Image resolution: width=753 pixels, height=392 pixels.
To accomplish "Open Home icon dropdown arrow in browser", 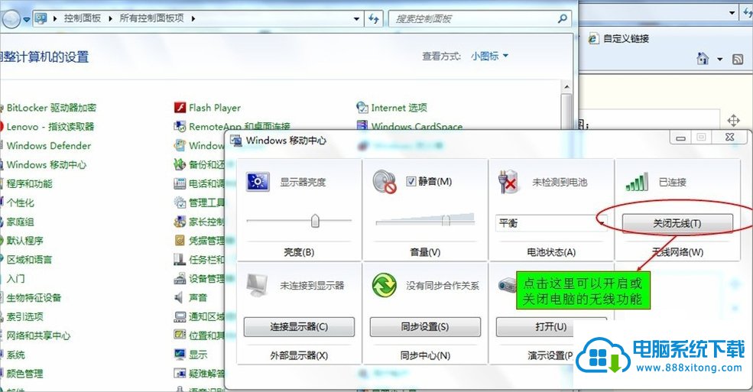I will [x=719, y=60].
